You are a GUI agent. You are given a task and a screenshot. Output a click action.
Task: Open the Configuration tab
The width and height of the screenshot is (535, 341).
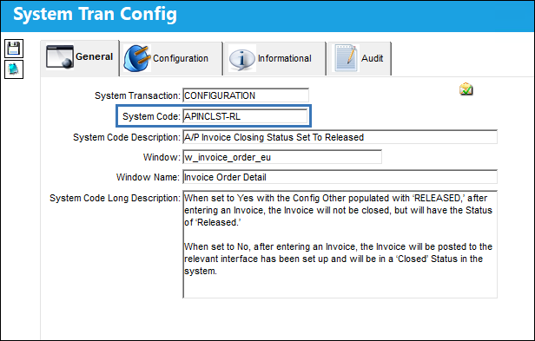point(171,58)
